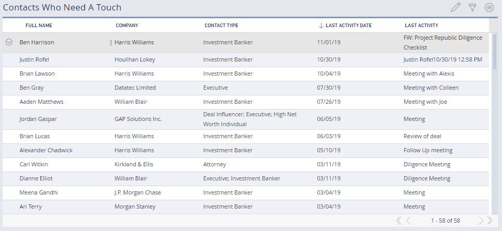Open the filter funnel icon
The image size is (502, 231).
pos(472,7)
